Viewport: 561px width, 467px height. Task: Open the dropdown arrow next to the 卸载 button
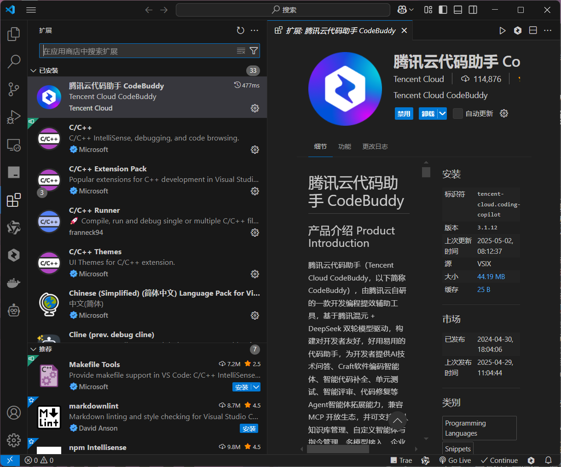[442, 113]
